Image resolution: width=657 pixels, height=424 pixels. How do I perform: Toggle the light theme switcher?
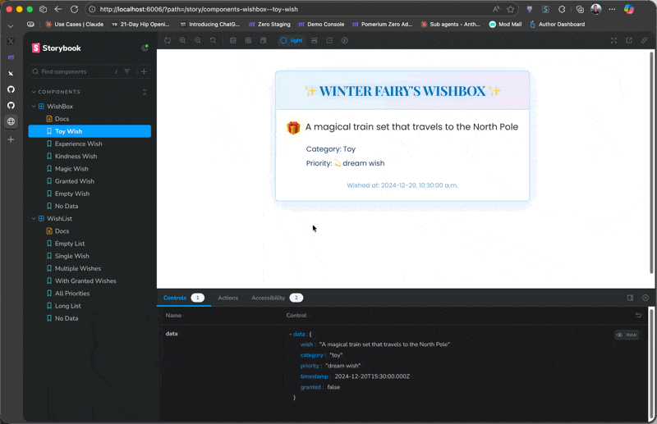[x=291, y=40]
